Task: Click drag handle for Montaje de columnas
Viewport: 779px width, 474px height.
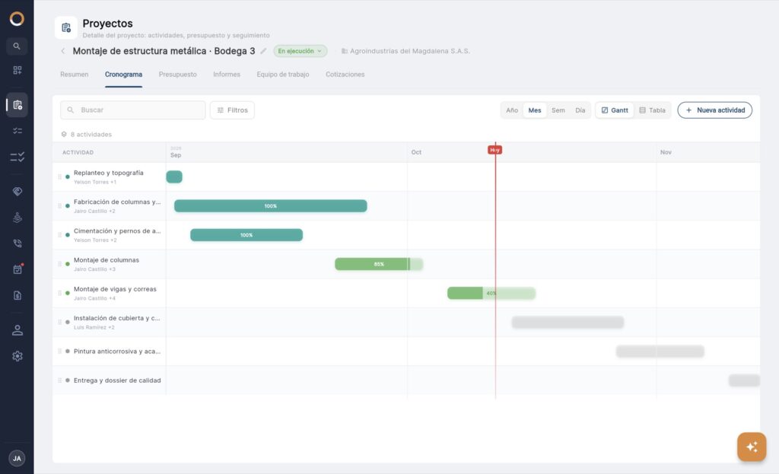Action: [59, 264]
